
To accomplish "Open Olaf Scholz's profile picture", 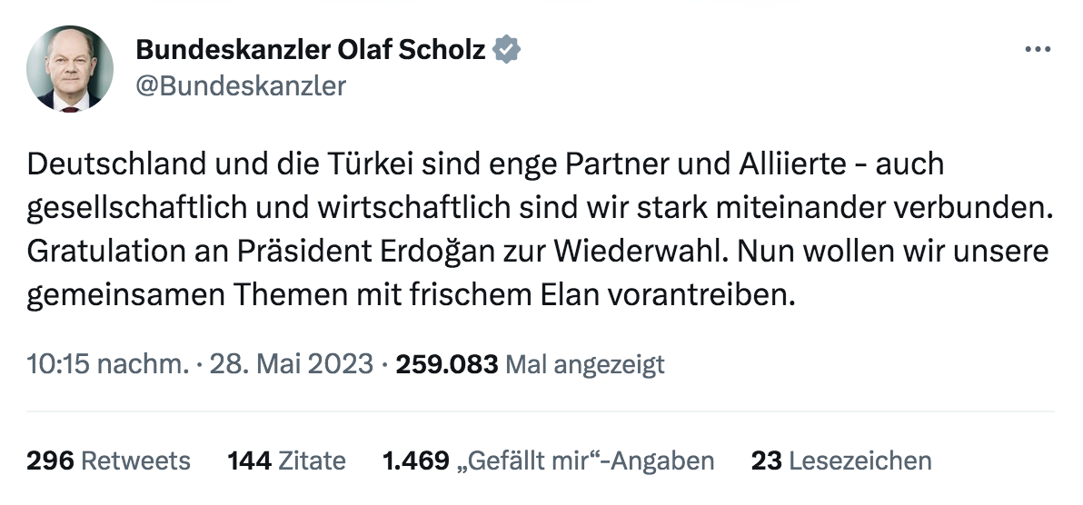I will (70, 69).
